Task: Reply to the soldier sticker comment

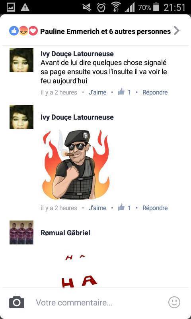Action: tap(155, 208)
